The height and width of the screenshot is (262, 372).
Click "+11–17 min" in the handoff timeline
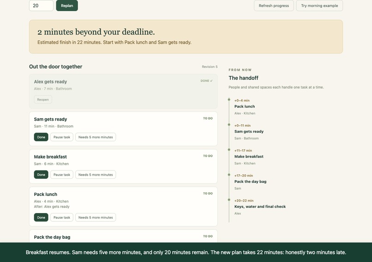[243, 151]
